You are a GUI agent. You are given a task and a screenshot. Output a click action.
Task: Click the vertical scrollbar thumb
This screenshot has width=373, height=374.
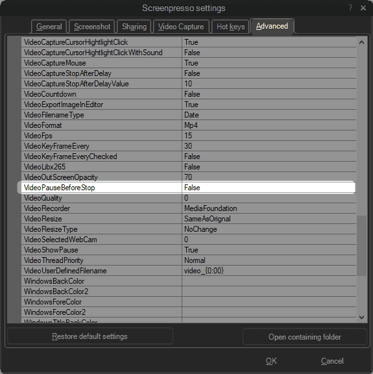pyautogui.click(x=361, y=245)
